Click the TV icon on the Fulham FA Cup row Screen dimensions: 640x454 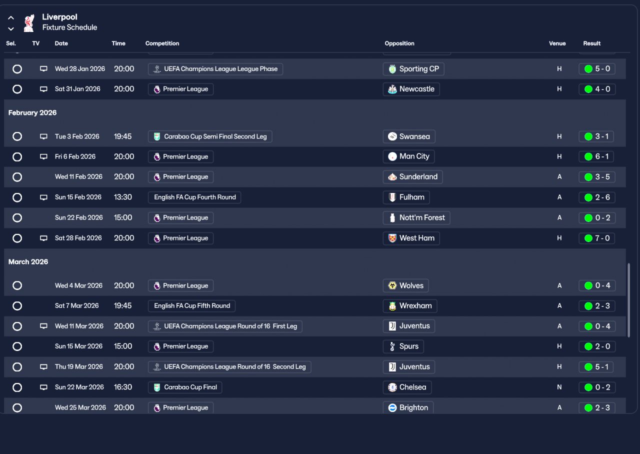[43, 197]
